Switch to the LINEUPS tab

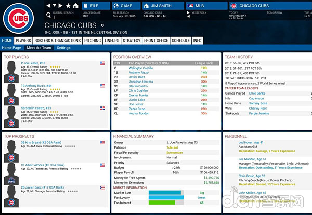(112, 41)
